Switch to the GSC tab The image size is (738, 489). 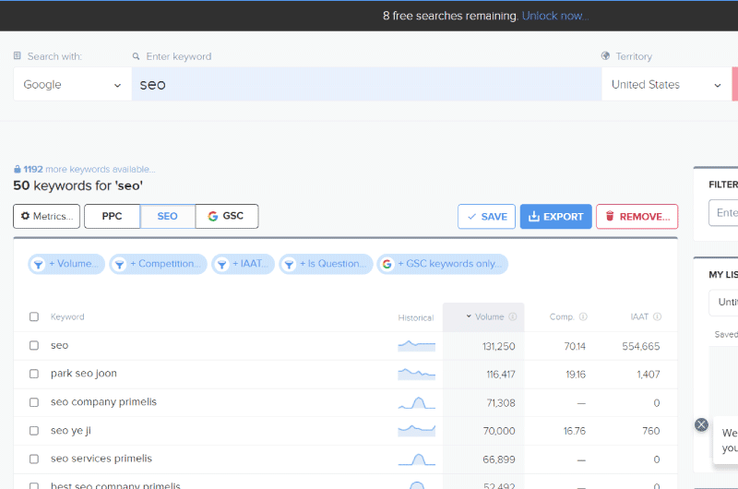tap(227, 217)
